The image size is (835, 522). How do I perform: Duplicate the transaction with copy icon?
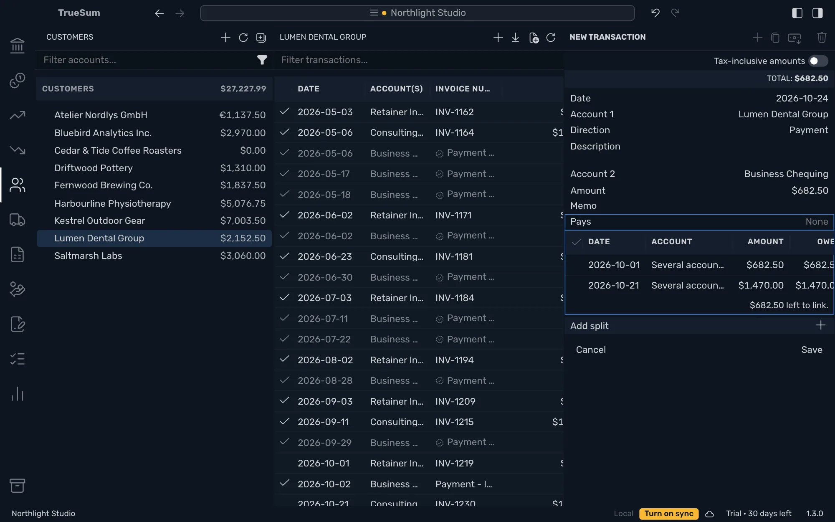pyautogui.click(x=775, y=38)
